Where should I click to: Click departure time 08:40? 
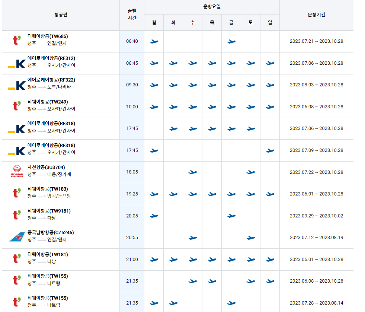[132, 41]
